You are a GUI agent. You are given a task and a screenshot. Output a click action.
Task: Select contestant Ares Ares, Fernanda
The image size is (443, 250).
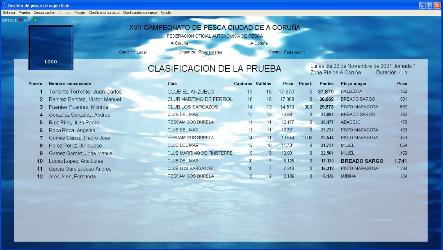click(72, 177)
